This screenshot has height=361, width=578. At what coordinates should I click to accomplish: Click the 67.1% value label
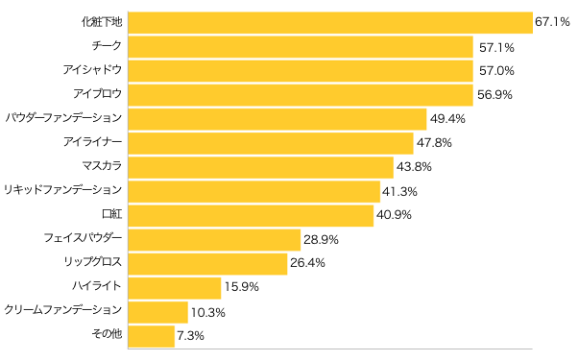point(552,22)
